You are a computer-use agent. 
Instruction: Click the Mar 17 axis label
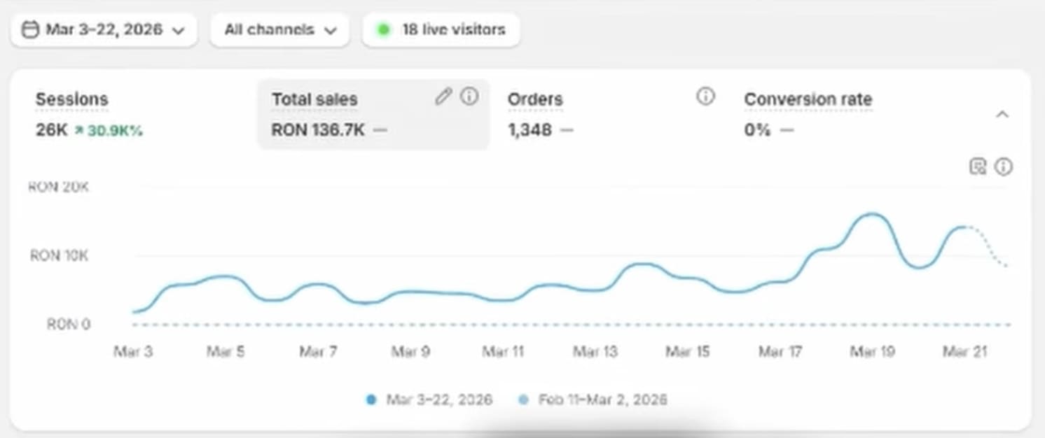click(x=780, y=351)
